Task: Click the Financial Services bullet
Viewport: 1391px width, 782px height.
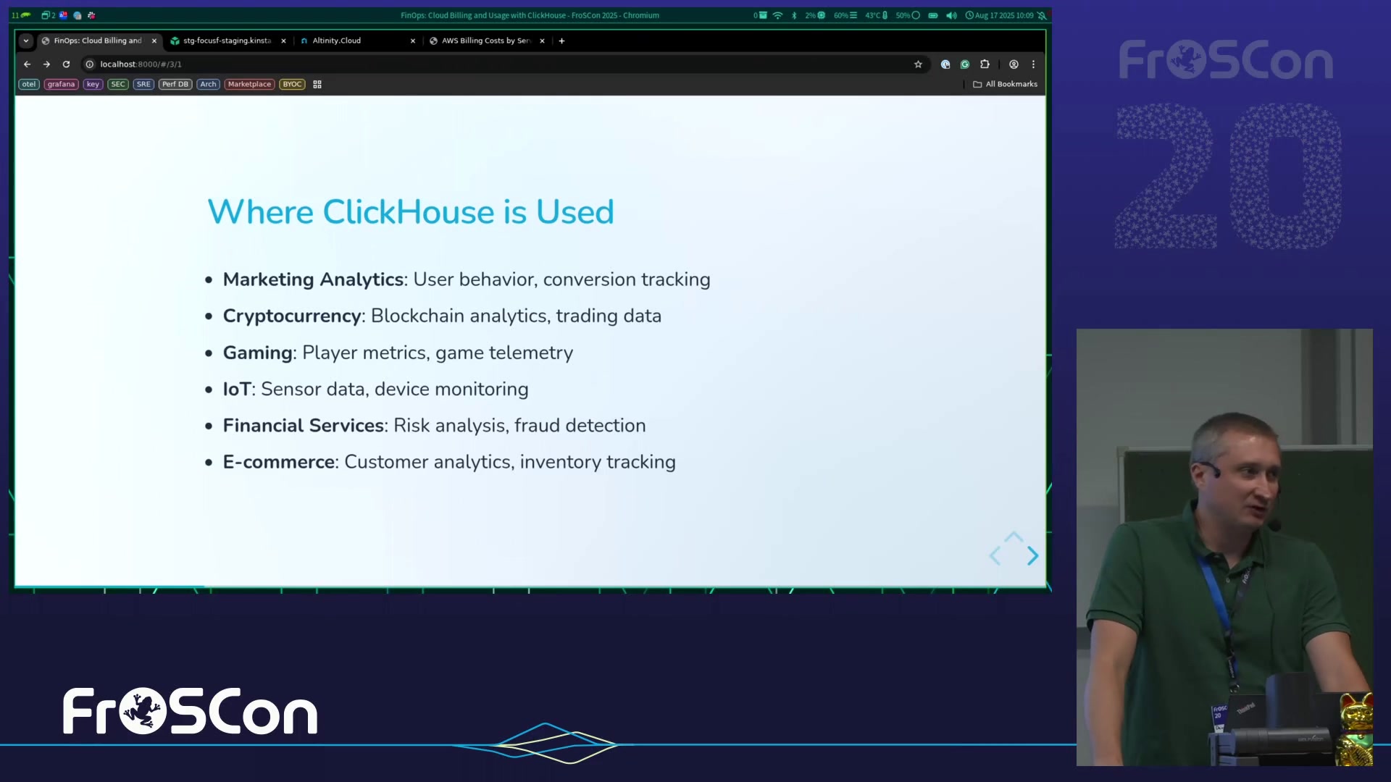Action: coord(434,426)
